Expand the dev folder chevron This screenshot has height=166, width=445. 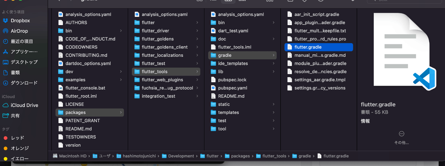[x=121, y=72]
